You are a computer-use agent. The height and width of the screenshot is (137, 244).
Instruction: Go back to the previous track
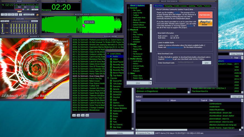tap(2, 14)
